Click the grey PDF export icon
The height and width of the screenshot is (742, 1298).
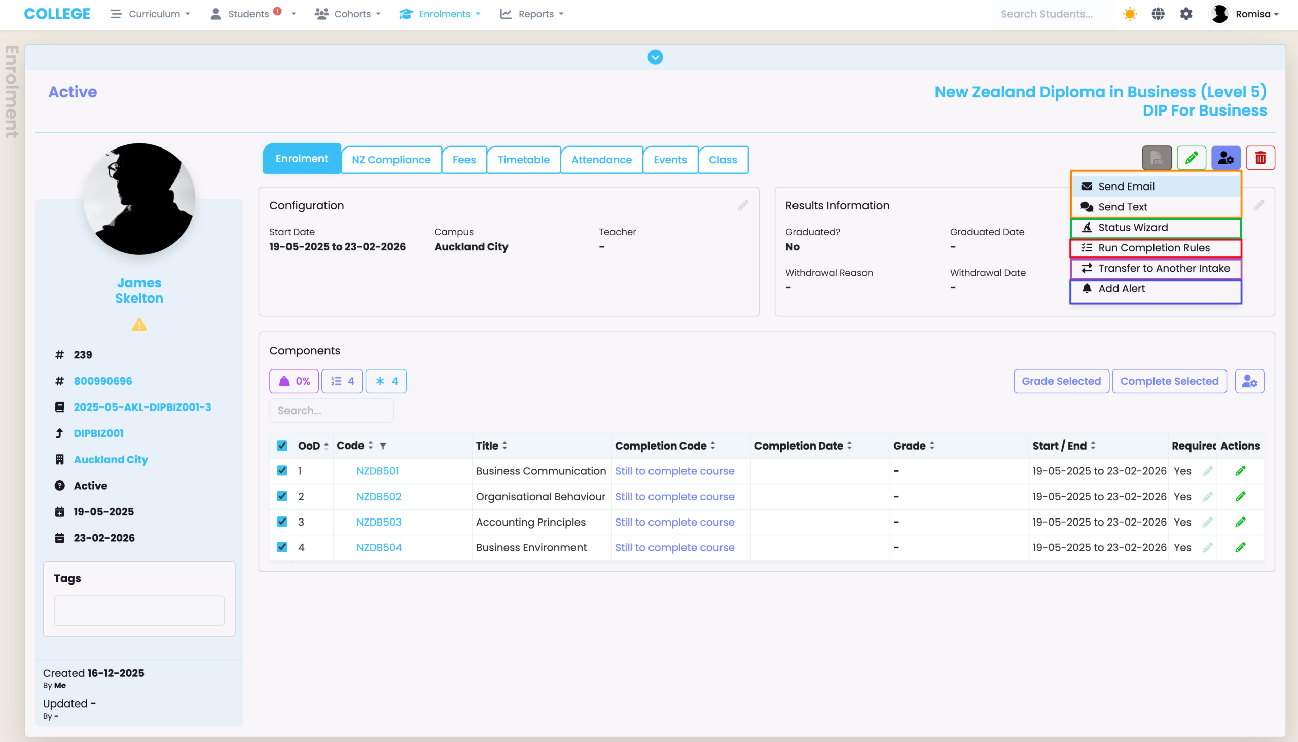(x=1156, y=158)
